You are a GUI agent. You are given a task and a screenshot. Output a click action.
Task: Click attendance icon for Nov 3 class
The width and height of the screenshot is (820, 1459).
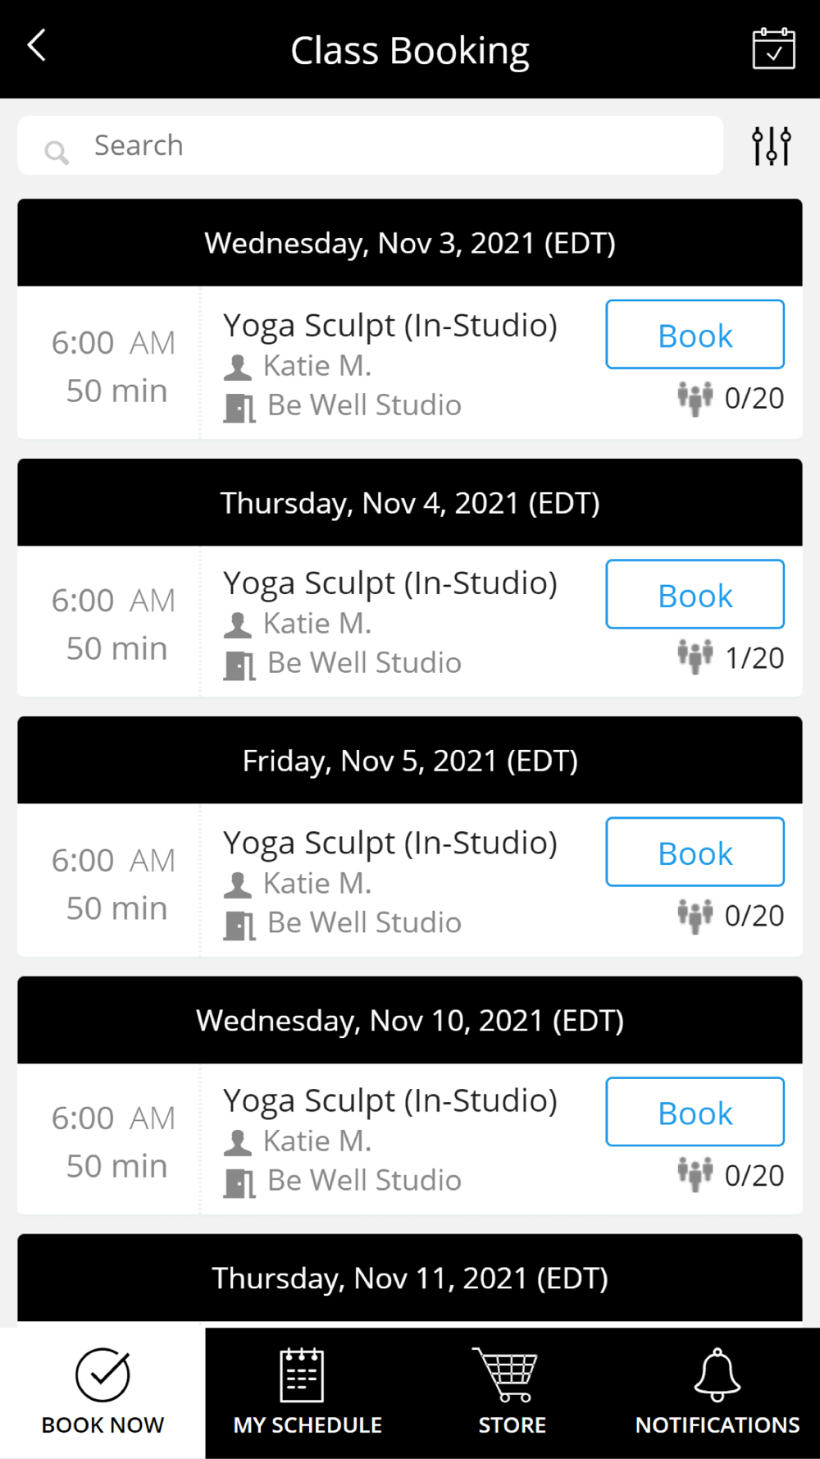(x=695, y=398)
